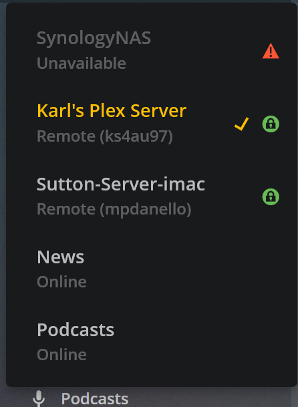
Task: Click the Karl's Plex Server yellow title
Action: click(x=112, y=111)
